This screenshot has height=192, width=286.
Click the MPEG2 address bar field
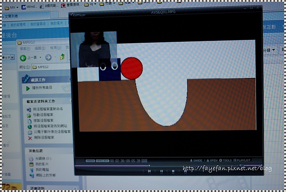point(51,67)
